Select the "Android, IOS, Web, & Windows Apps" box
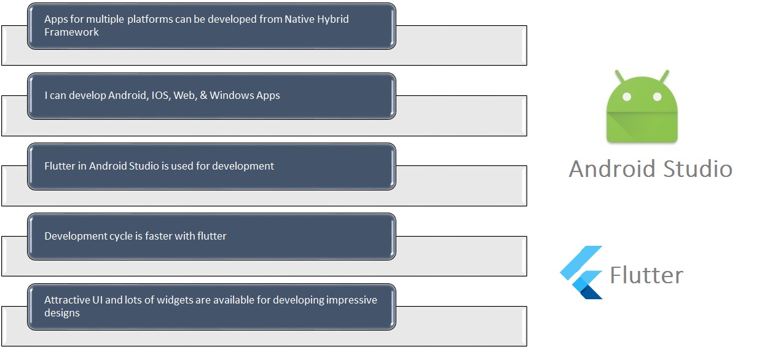 pyautogui.click(x=211, y=96)
